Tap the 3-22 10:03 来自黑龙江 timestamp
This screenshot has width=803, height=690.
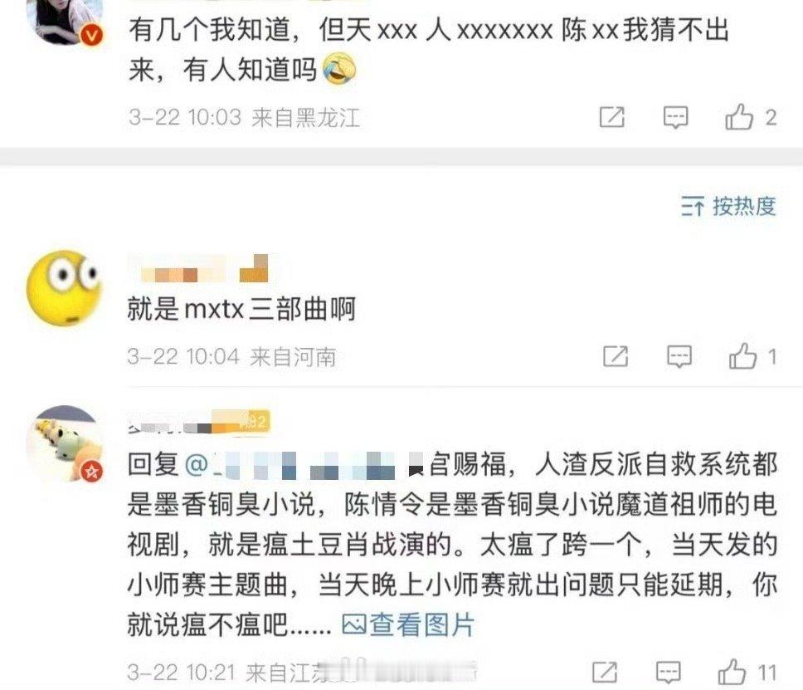244,117
